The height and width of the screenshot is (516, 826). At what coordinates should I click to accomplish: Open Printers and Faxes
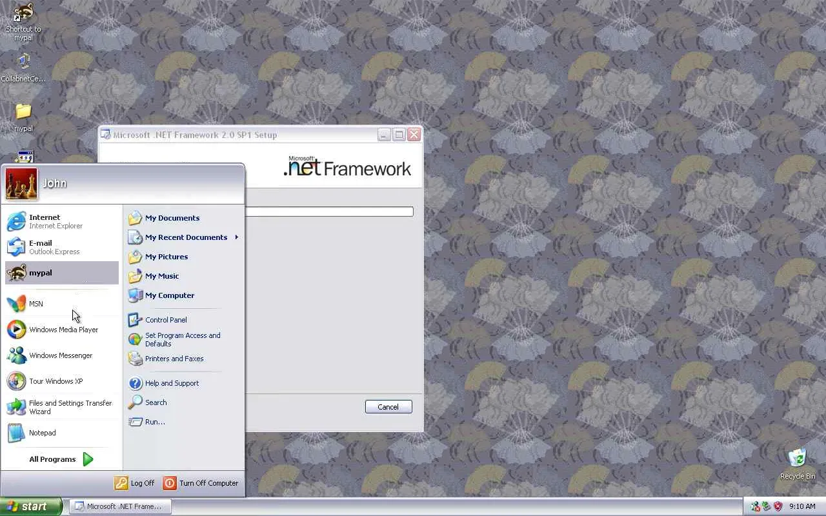click(x=184, y=359)
